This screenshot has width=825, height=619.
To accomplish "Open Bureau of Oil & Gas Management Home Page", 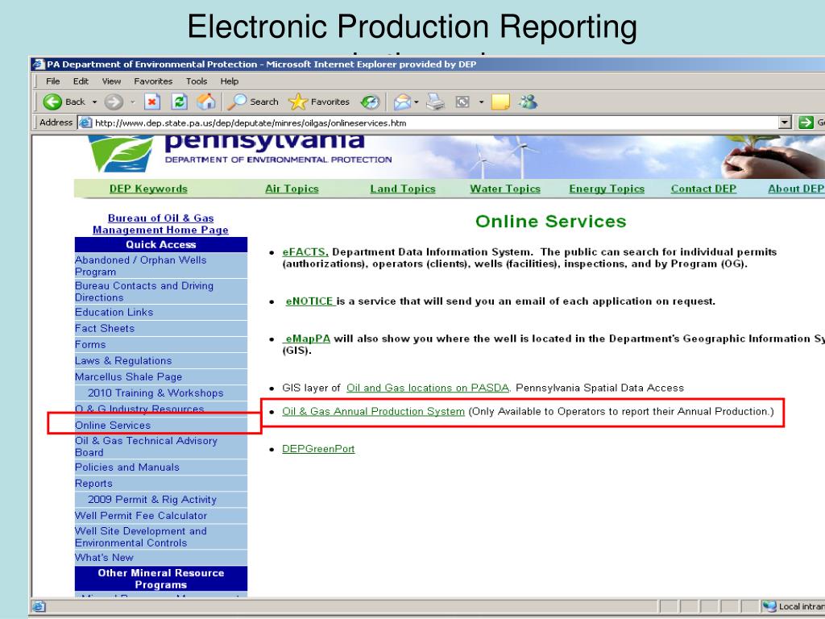I will (160, 224).
